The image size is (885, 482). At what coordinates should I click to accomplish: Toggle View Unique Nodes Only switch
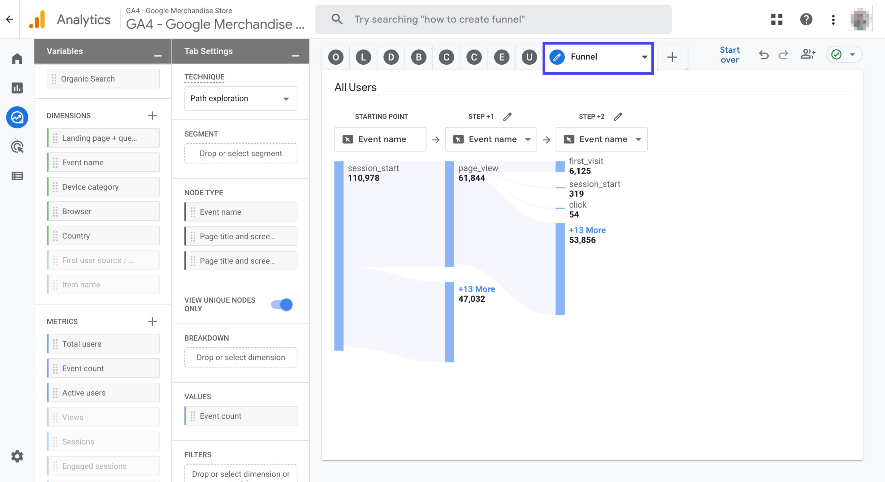pyautogui.click(x=283, y=304)
